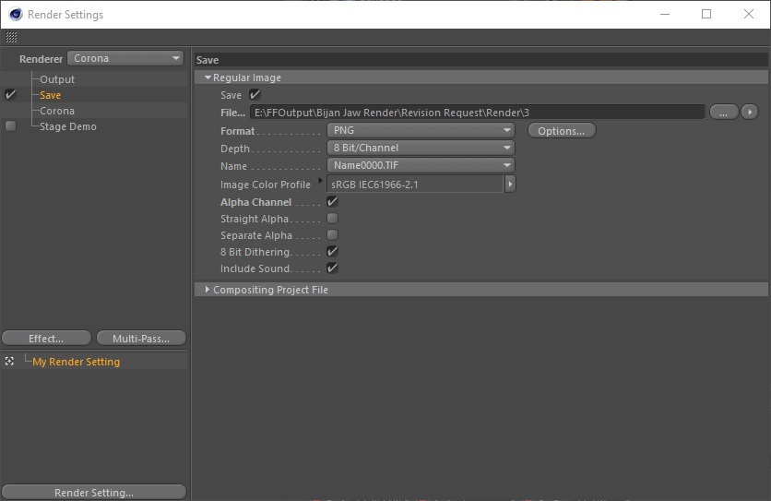This screenshot has height=501, width=771.
Task: Disable the Save checkbox in Regular Image
Action: [255, 95]
